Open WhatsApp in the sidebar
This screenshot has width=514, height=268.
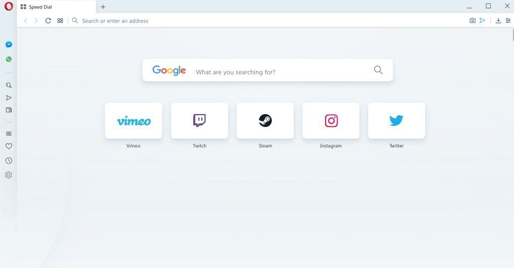click(x=9, y=59)
